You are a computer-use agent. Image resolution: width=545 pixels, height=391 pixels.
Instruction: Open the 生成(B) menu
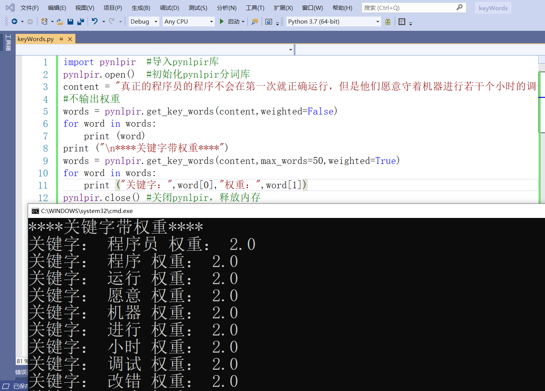[141, 8]
